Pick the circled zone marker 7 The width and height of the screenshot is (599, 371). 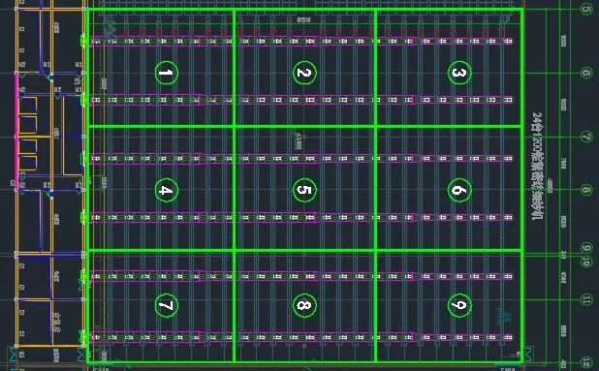pyautogui.click(x=166, y=305)
